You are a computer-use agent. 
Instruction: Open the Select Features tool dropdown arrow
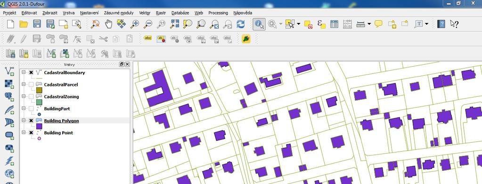[x=298, y=24]
